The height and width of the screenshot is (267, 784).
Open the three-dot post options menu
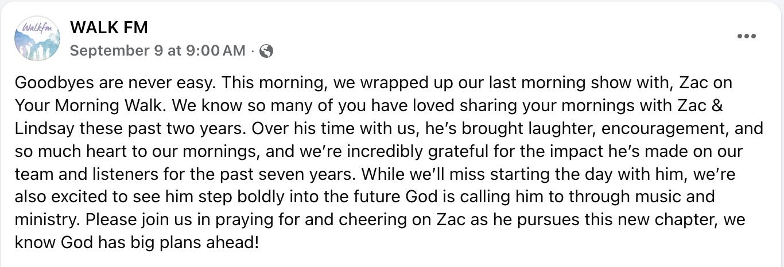pyautogui.click(x=746, y=36)
